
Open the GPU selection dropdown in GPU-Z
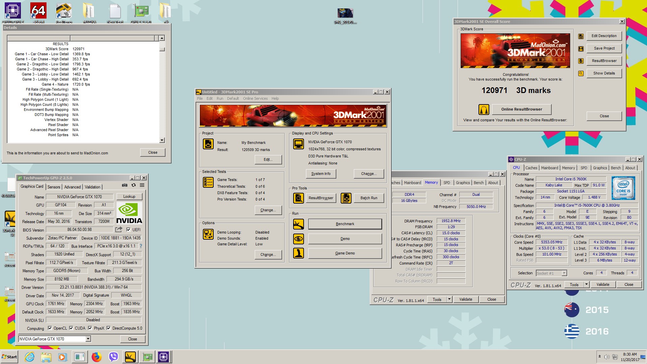88,339
